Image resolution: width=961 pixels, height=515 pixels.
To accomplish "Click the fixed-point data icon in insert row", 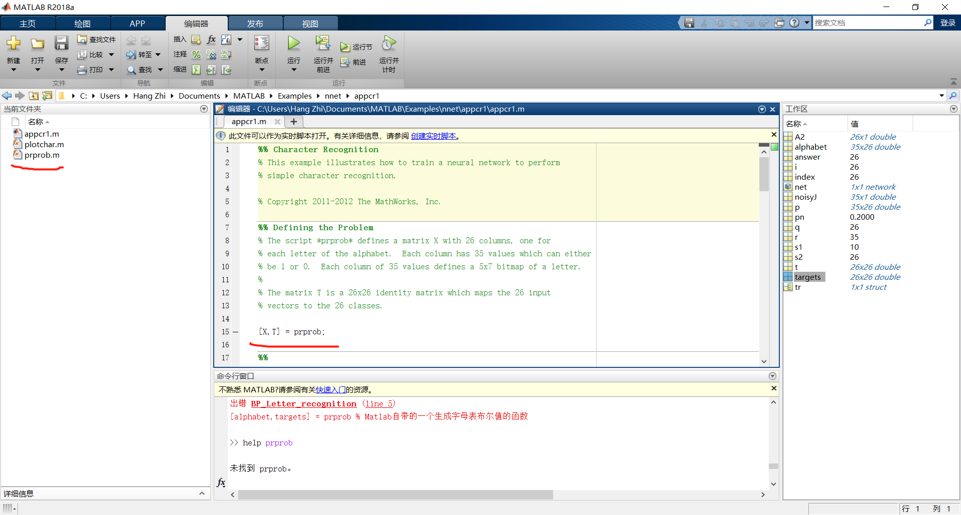I will [226, 40].
